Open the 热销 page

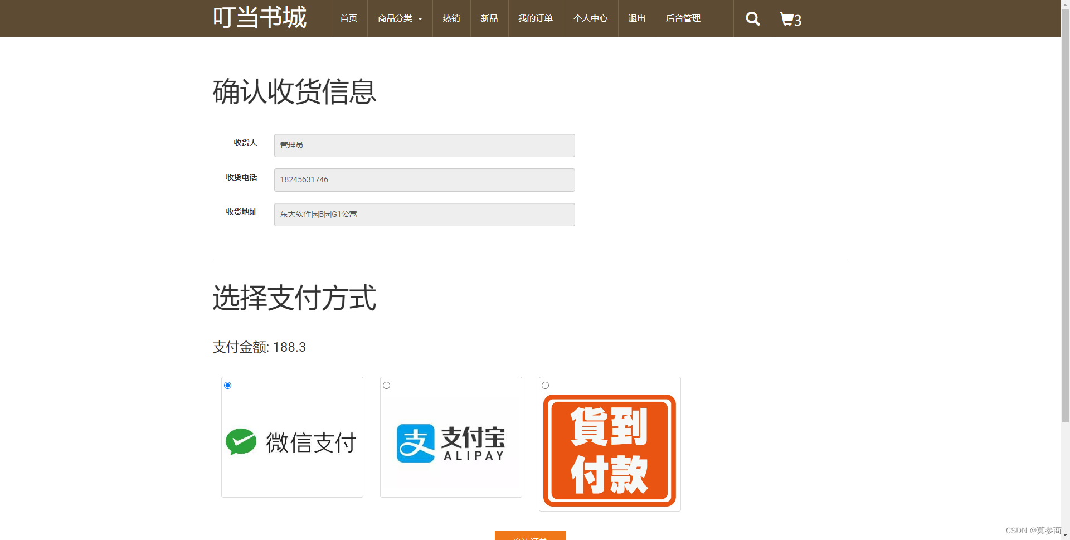[x=451, y=18]
